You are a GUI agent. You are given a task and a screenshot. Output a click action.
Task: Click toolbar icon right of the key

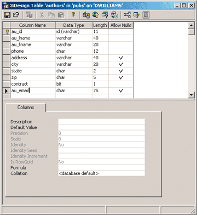point(86,15)
